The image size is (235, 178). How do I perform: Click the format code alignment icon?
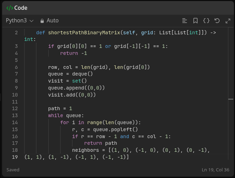185,21
